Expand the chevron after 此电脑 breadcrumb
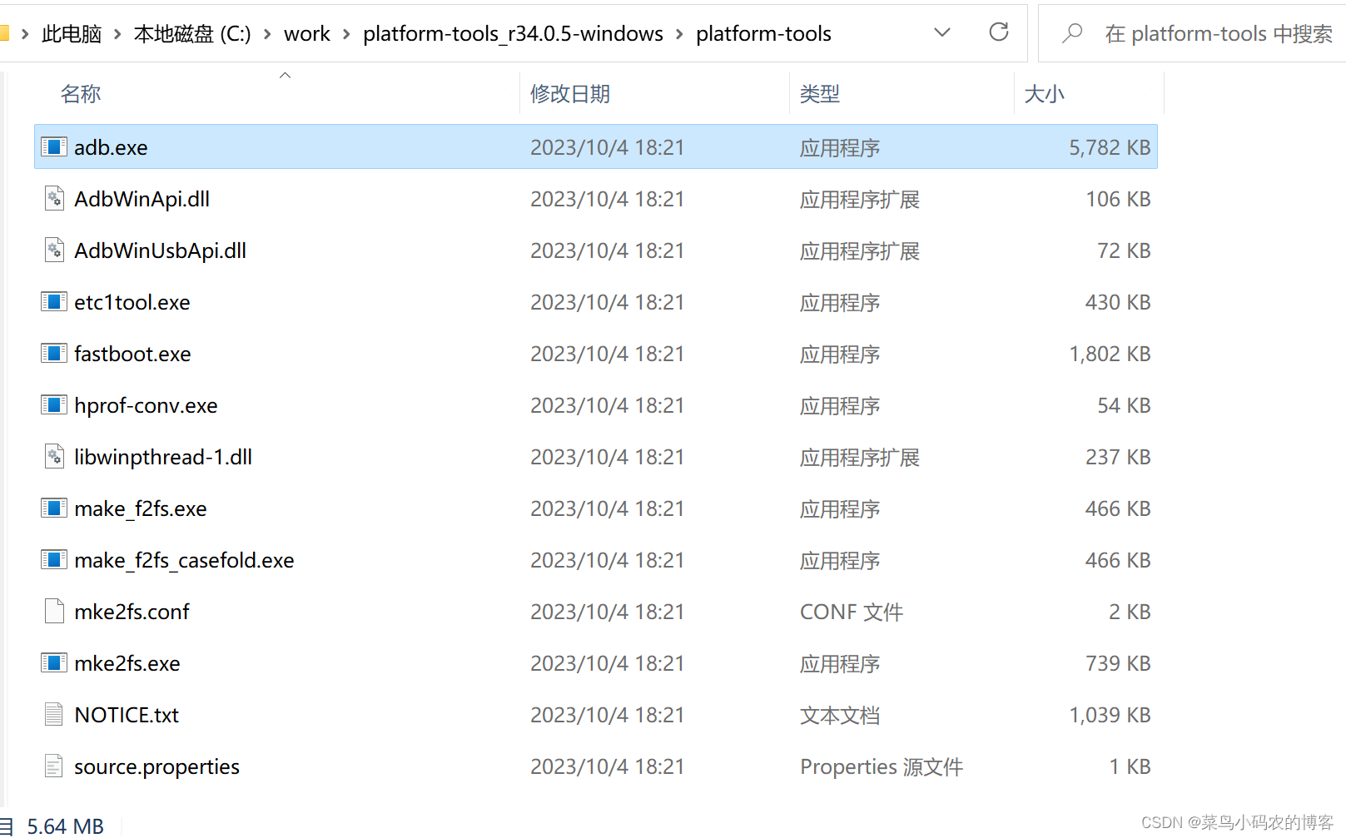The image size is (1346, 838). [117, 34]
